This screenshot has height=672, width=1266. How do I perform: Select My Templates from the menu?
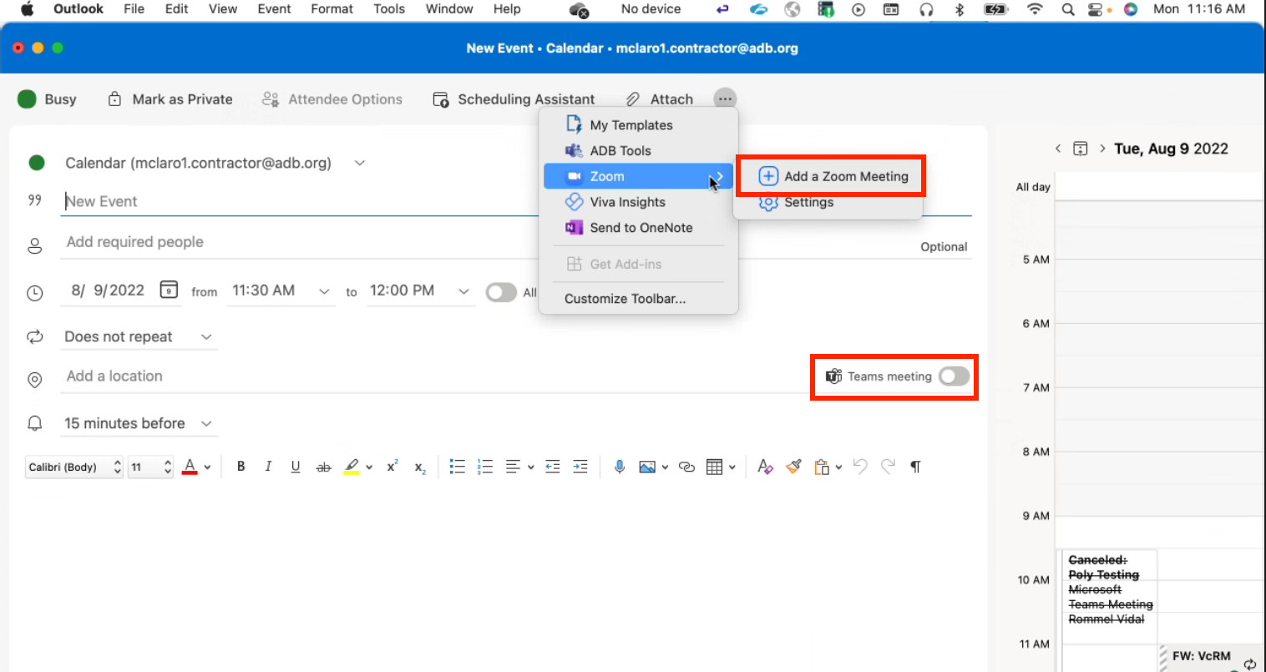pyautogui.click(x=638, y=125)
